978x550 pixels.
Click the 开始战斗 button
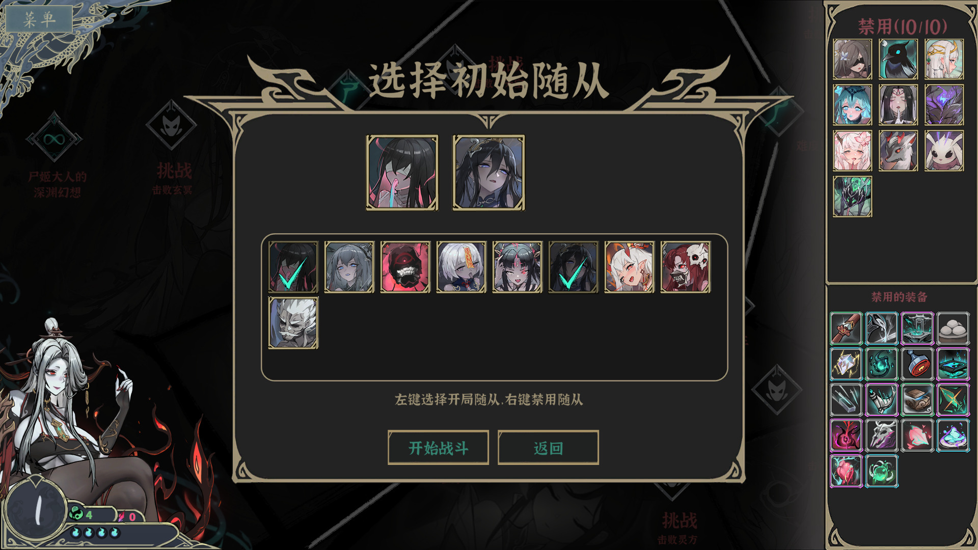[x=438, y=448]
